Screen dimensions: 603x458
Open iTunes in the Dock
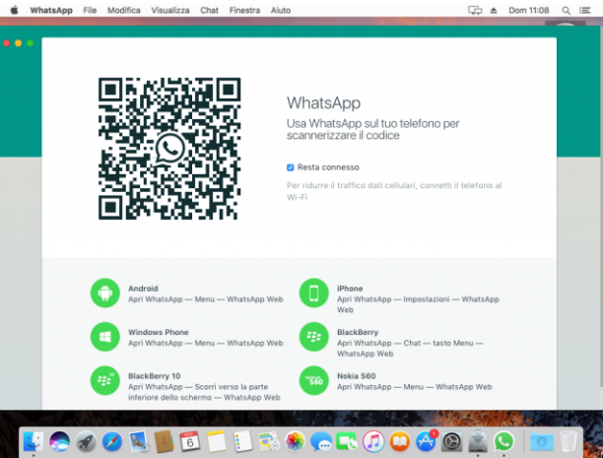(x=373, y=440)
